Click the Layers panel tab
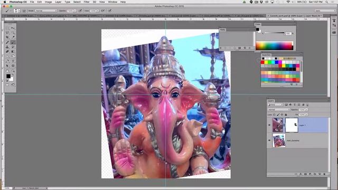338x190 pixels. pyautogui.click(x=271, y=101)
